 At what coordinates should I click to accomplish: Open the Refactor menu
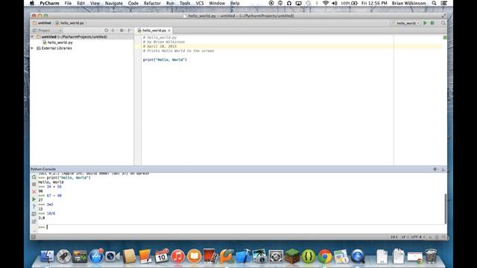(152, 3)
